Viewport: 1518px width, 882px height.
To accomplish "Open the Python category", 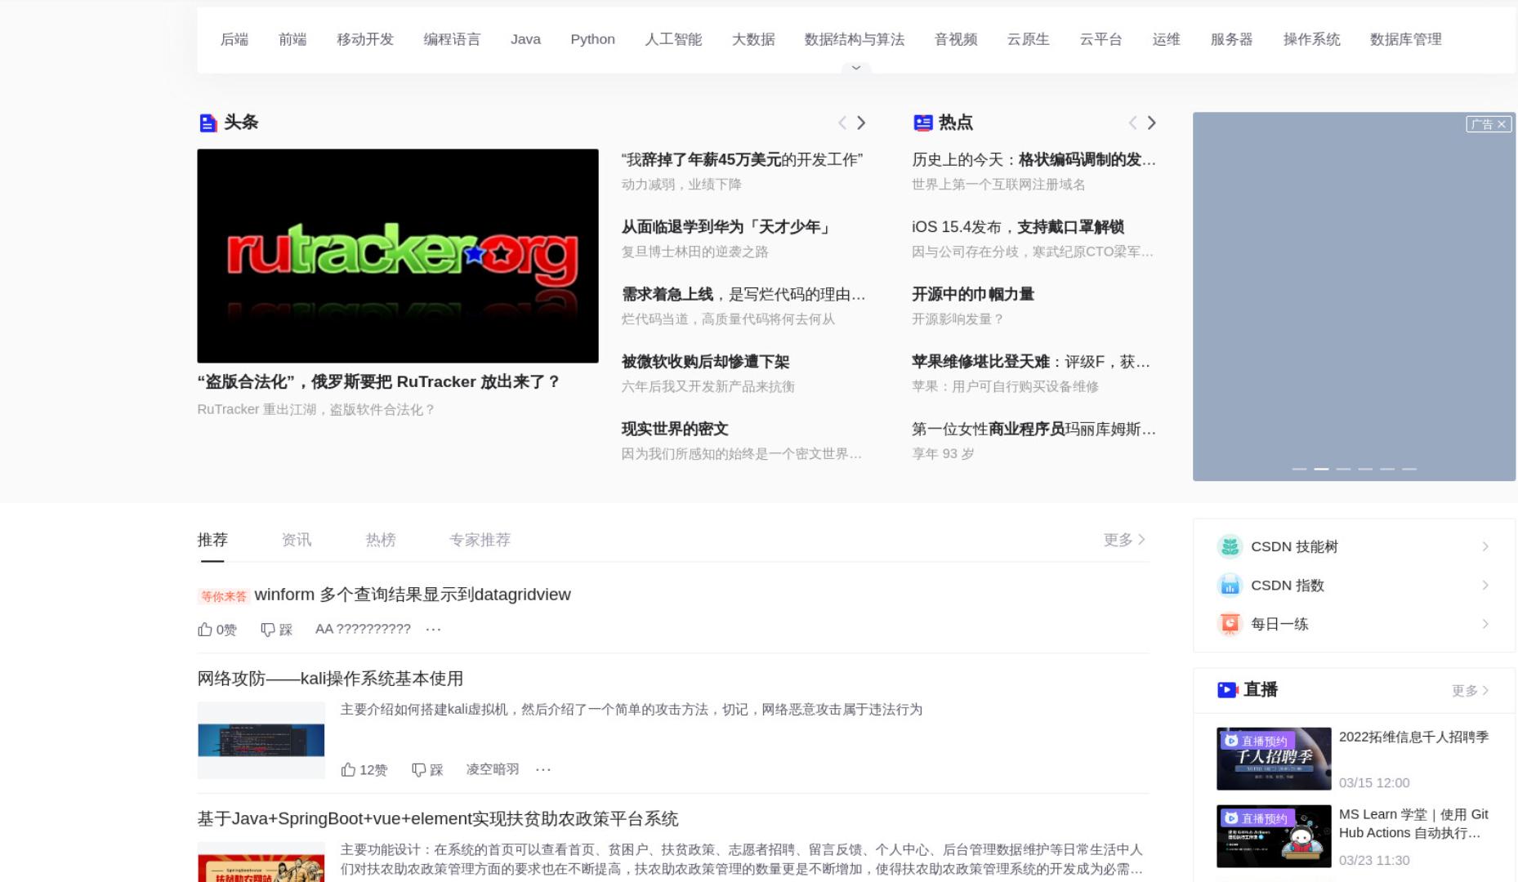I will 593,39.
